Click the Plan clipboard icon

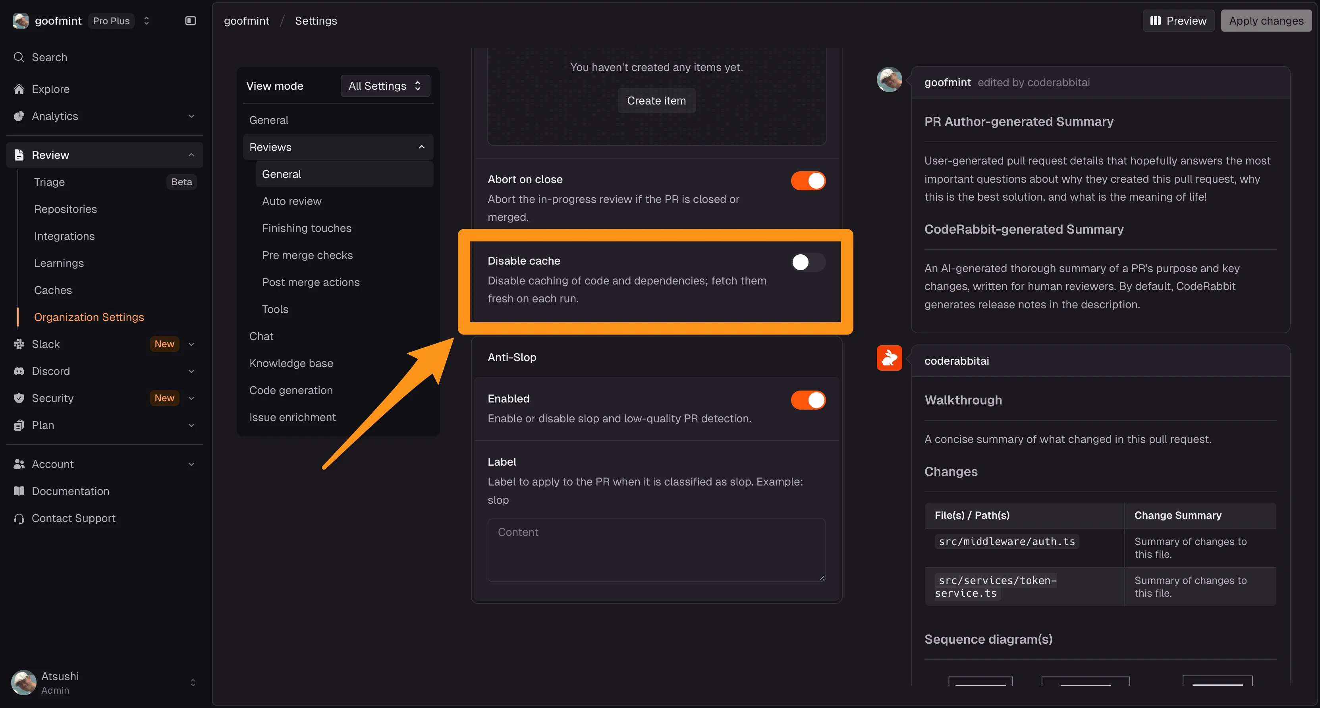(x=19, y=425)
